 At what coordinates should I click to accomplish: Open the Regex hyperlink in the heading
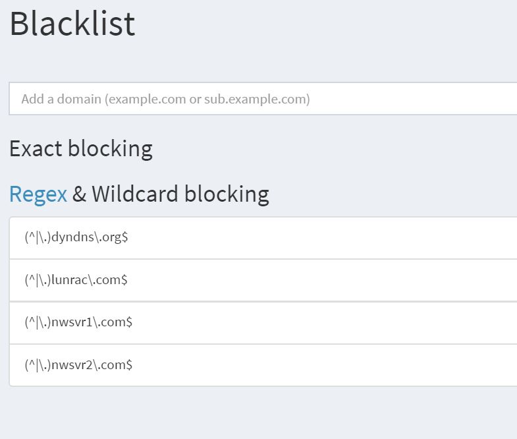[x=38, y=194]
